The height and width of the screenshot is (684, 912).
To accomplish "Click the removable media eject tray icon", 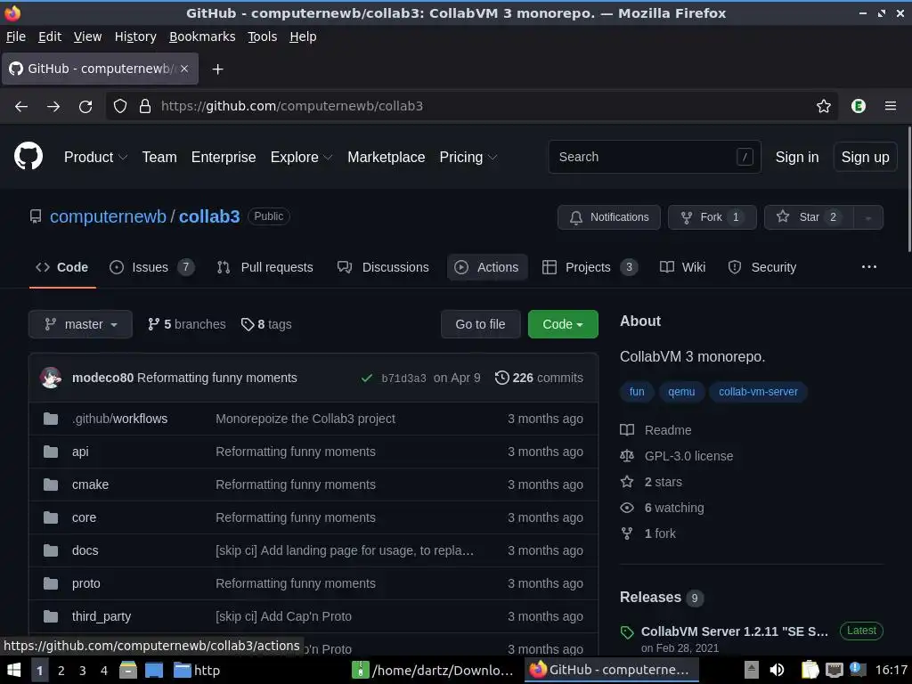I will pyautogui.click(x=752, y=670).
